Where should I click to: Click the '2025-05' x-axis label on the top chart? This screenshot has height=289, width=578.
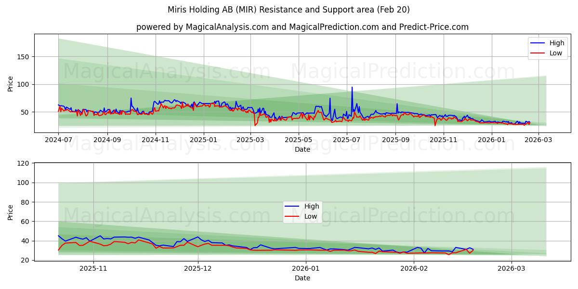(x=299, y=140)
